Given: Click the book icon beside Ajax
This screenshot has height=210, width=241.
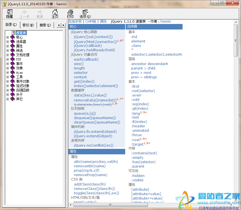Looking at the screenshot, I should 13,72.
